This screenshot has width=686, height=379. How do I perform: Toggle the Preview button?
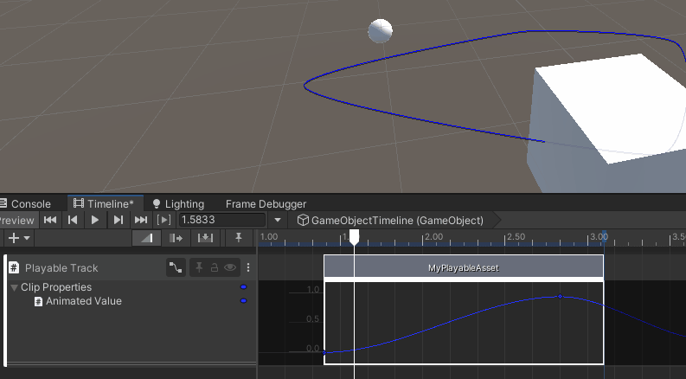click(16, 221)
